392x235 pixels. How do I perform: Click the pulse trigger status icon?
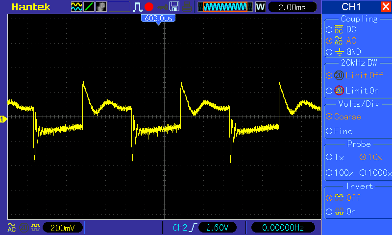point(138,7)
